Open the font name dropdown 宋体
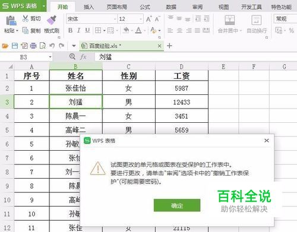 click(x=115, y=19)
